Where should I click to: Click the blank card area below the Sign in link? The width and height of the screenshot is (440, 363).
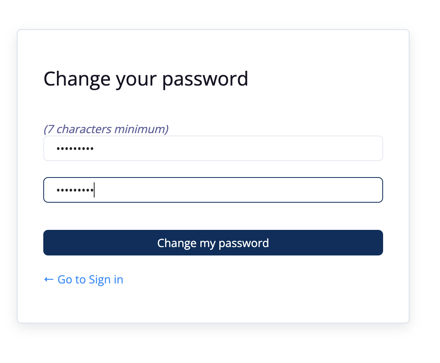coord(213,305)
